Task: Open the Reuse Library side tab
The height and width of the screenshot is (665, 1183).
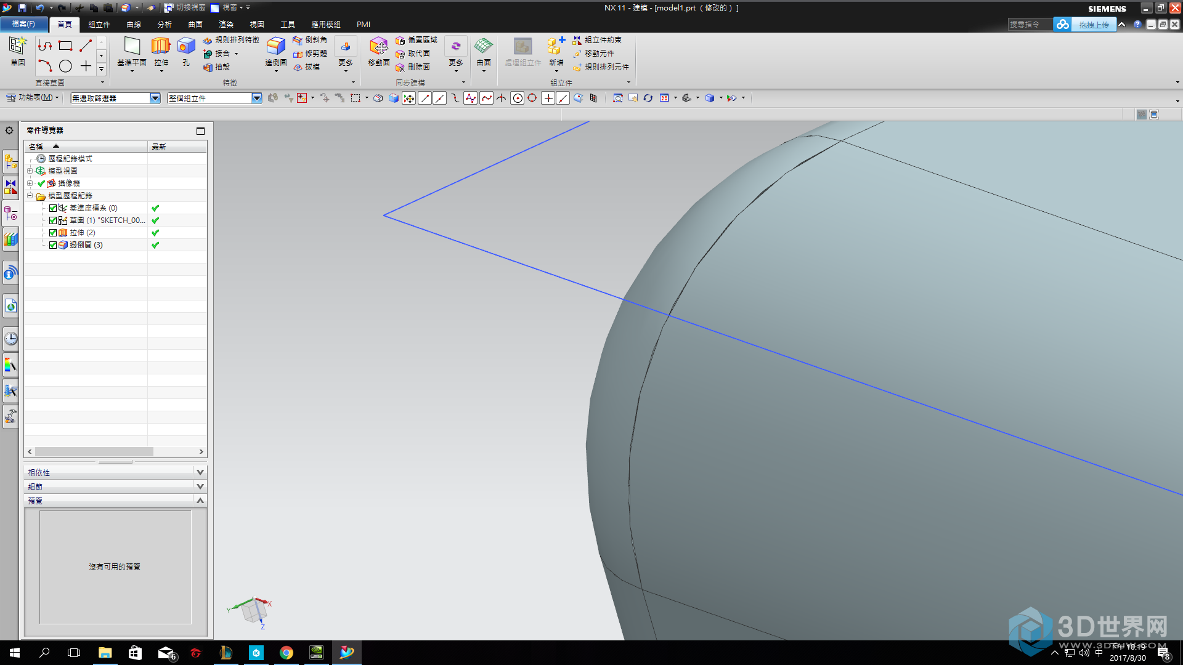Action: 10,239
